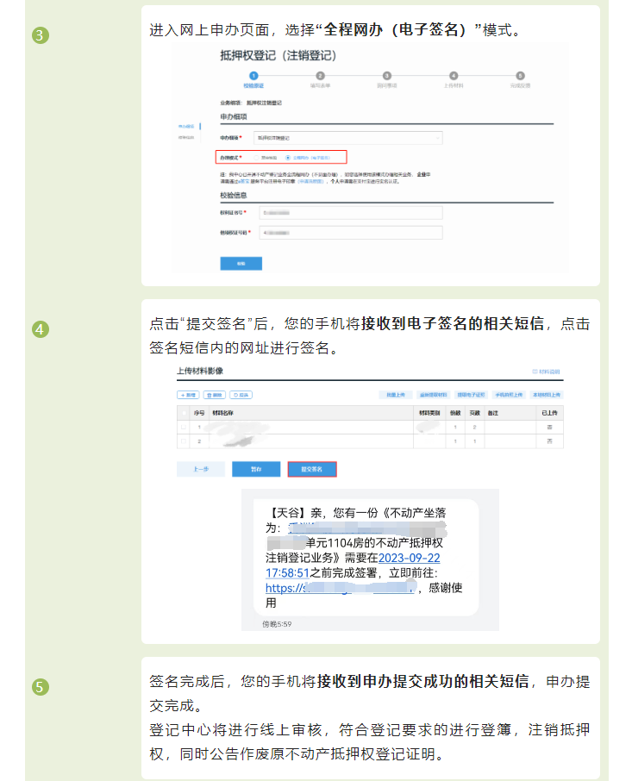Click the 新增 add material button
Screen dimensions: 632x781
(x=187, y=394)
